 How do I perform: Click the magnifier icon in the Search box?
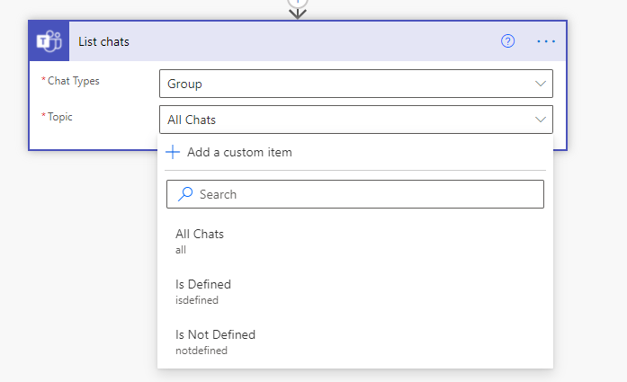click(x=185, y=194)
